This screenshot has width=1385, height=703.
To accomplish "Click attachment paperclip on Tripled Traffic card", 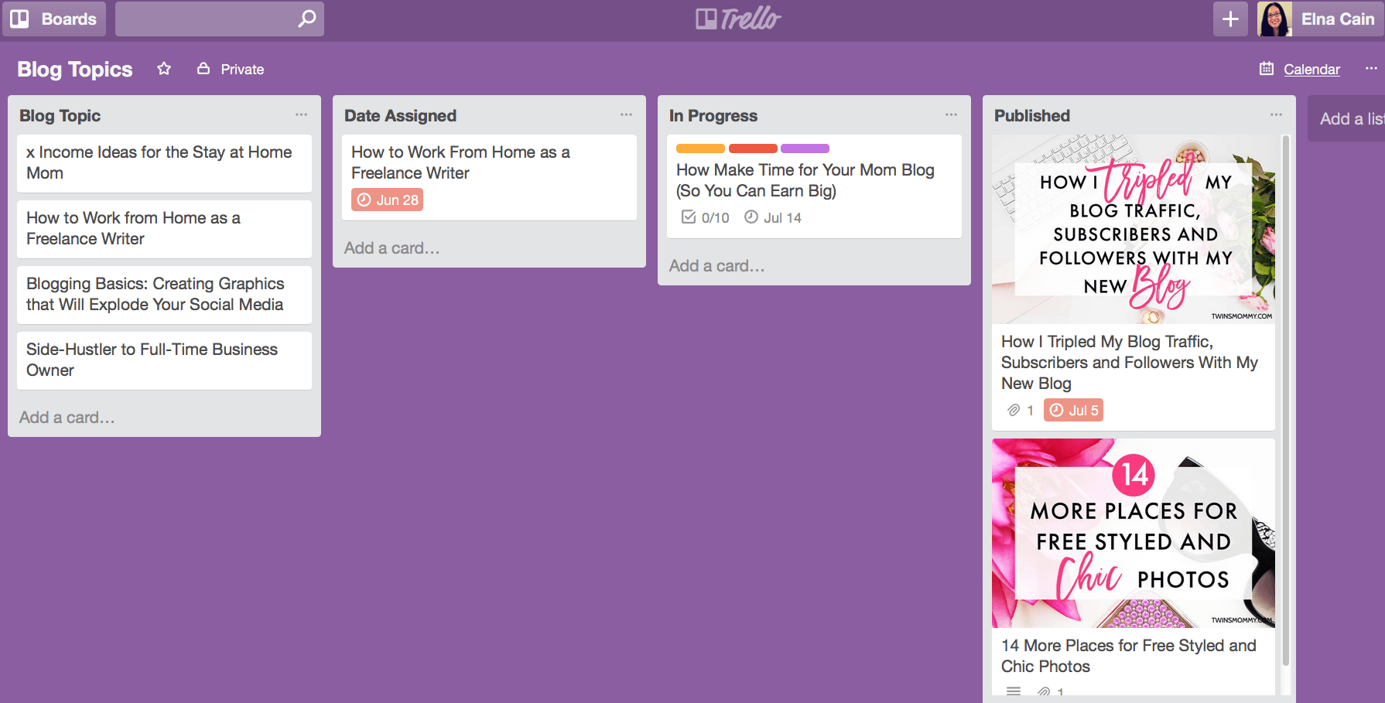I will point(1014,410).
